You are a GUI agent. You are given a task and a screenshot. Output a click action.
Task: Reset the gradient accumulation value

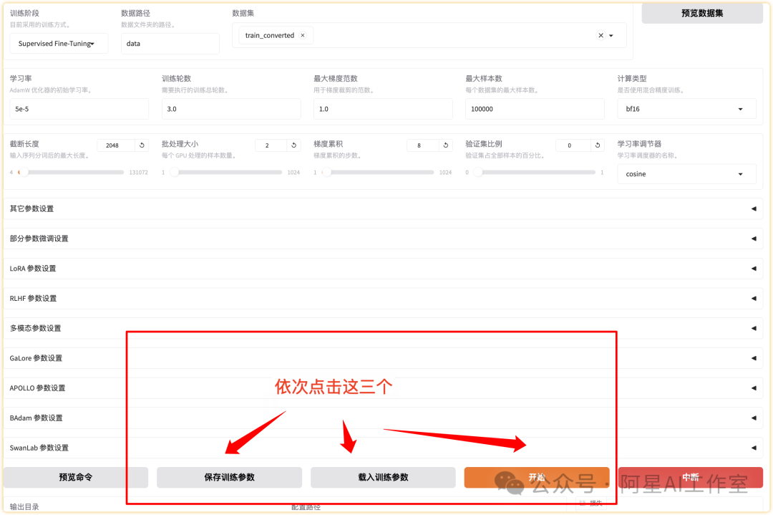446,145
